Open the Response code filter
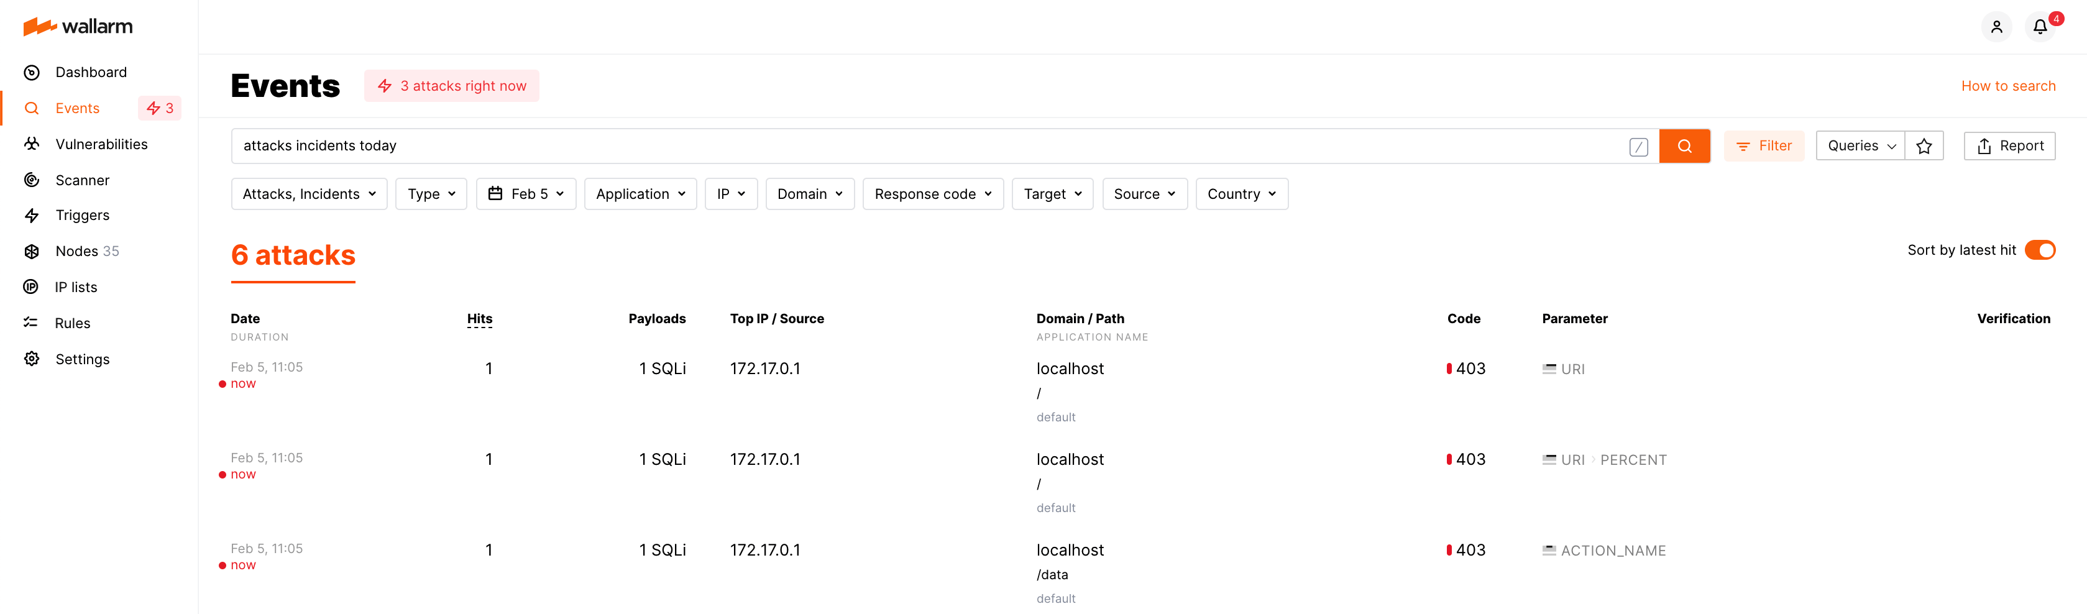The height and width of the screenshot is (614, 2087). coord(932,194)
